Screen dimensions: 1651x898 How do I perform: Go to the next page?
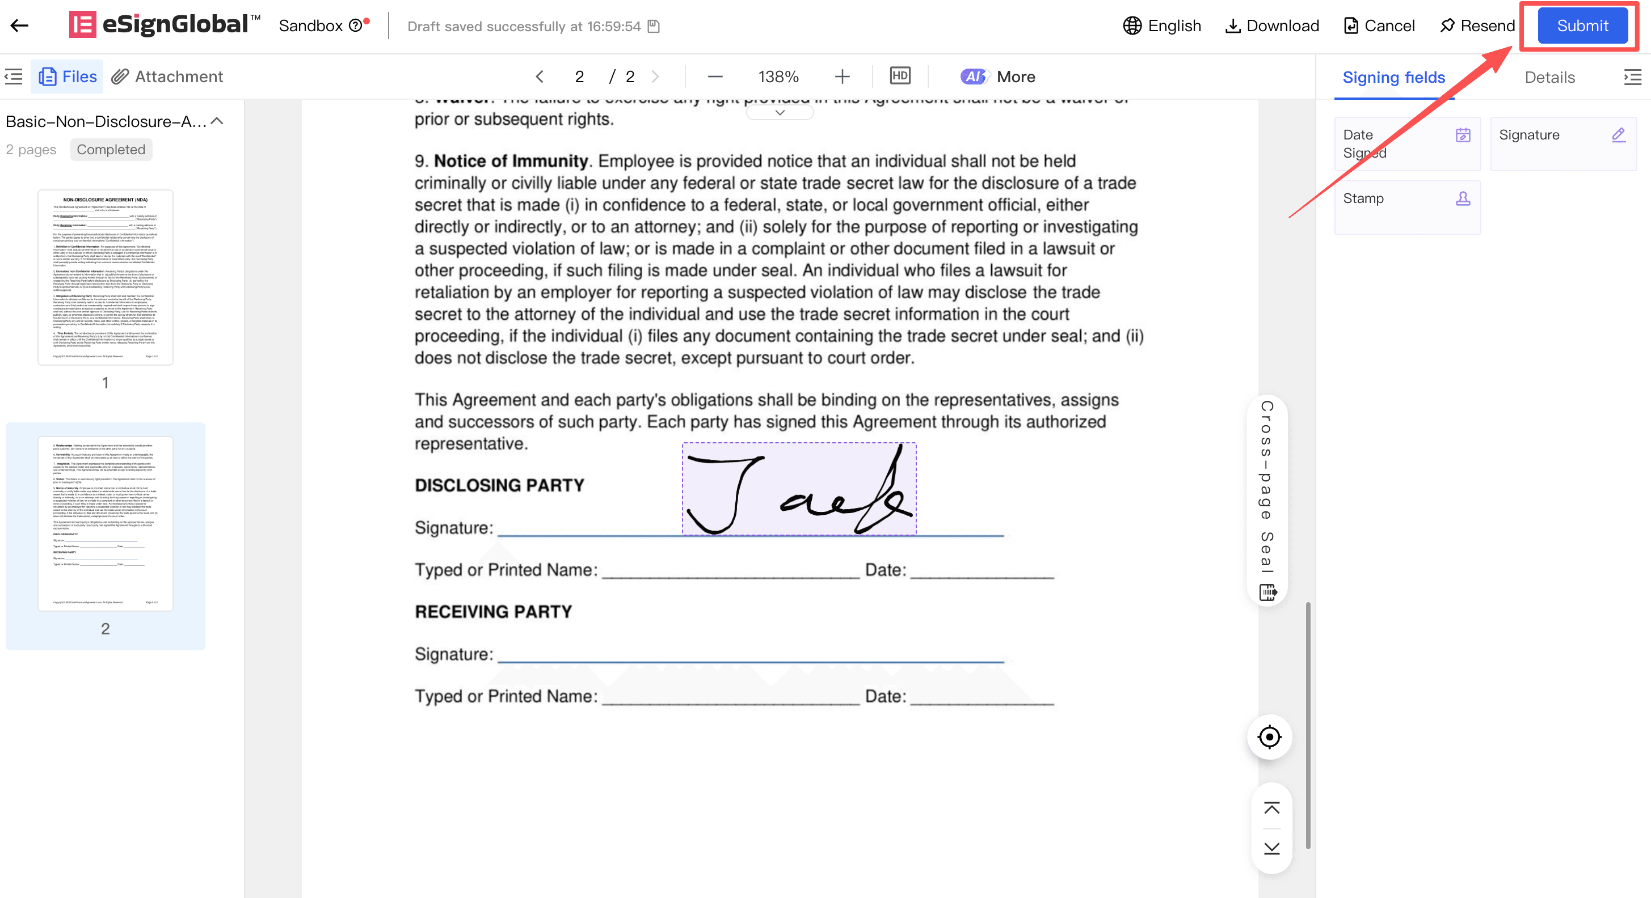[655, 77]
